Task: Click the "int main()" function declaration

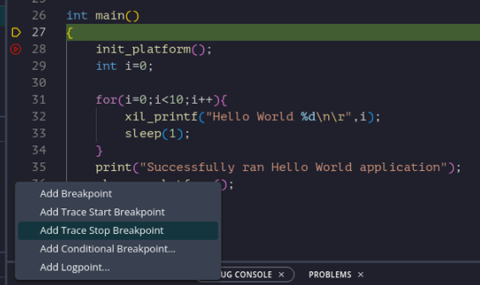Action: [x=102, y=15]
